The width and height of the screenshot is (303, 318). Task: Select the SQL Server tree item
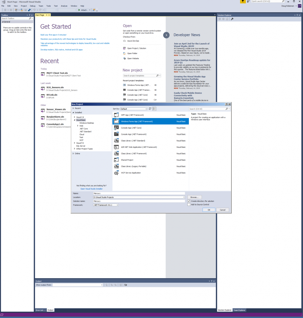coord(81,146)
